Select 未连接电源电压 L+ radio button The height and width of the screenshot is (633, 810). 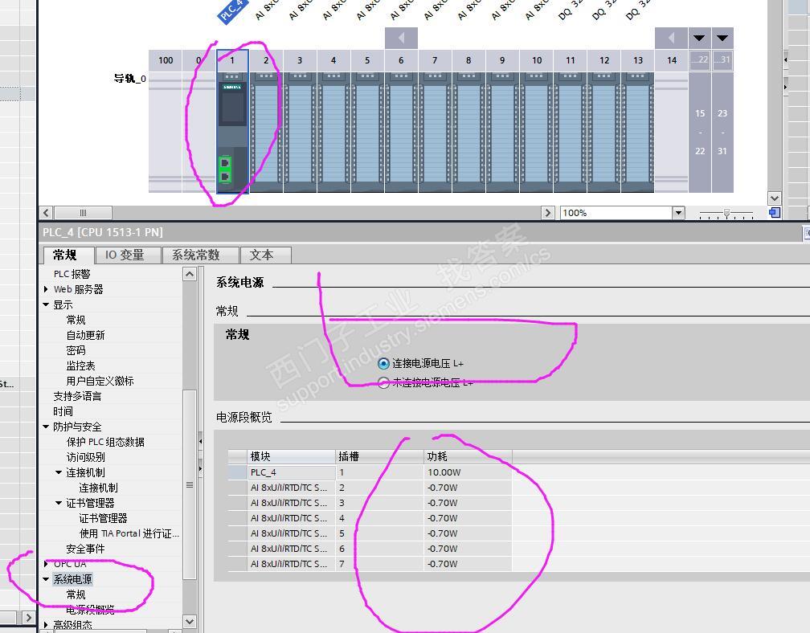[383, 382]
